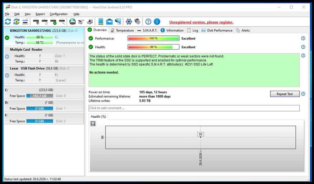Viewport: 314px width, 184px height.
Task: Click the comment input field
Action: tap(194, 108)
